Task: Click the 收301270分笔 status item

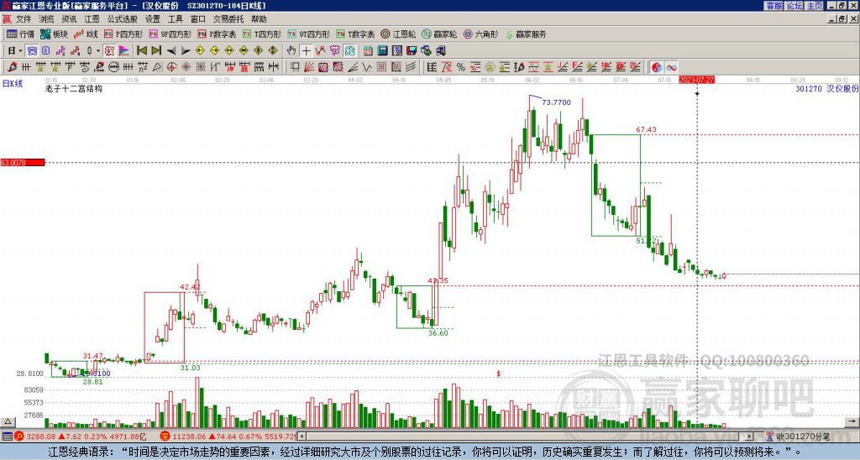Action: click(x=799, y=436)
